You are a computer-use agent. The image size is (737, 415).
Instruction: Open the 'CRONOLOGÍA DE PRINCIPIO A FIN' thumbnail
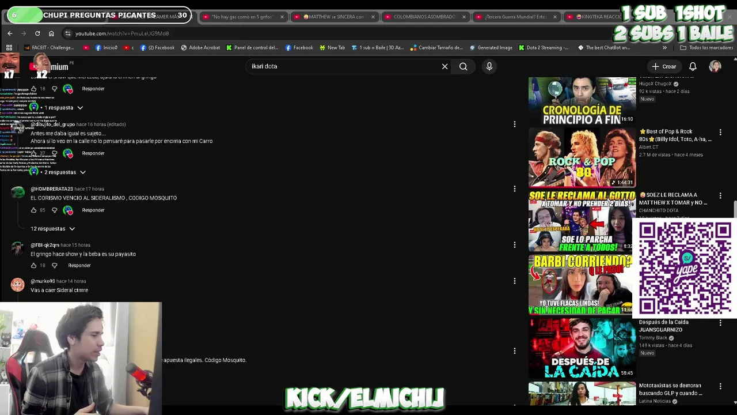(x=582, y=101)
